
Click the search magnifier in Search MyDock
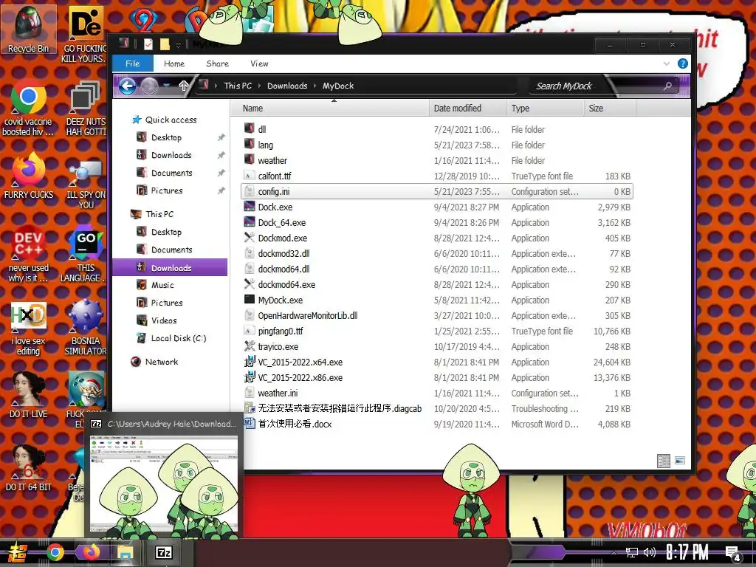click(667, 86)
